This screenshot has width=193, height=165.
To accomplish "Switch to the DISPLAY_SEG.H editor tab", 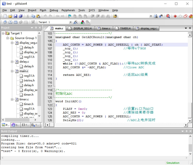I will click(x=80, y=28).
